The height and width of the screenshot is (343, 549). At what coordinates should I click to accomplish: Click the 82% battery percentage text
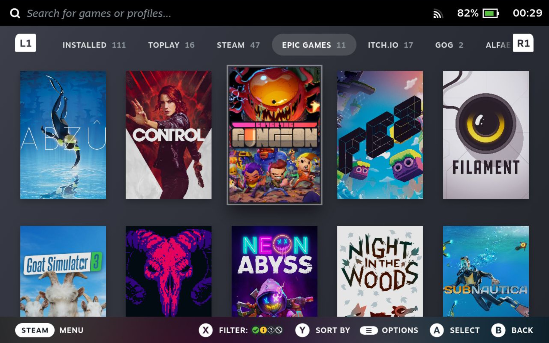467,13
